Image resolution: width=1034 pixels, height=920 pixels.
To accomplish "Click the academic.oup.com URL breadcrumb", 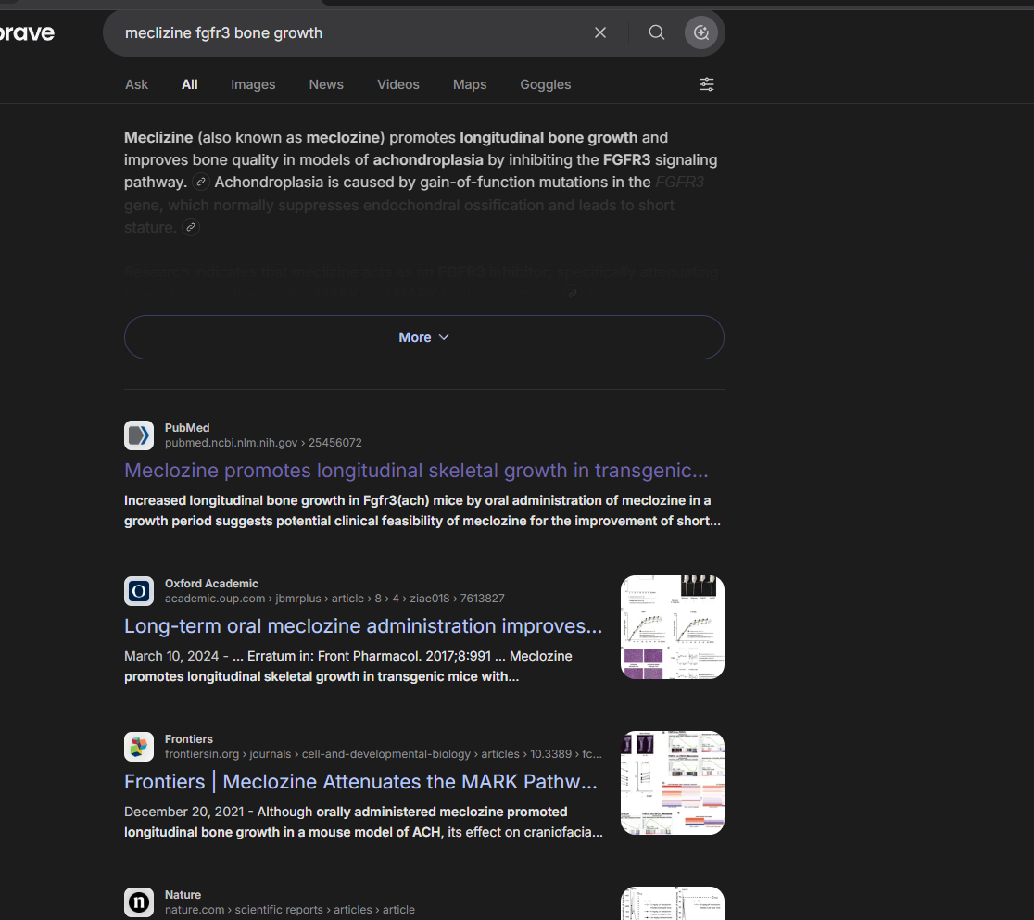I will [x=334, y=599].
